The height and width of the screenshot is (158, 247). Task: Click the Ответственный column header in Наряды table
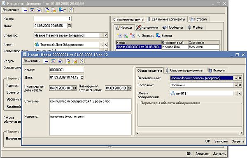pos(175,43)
